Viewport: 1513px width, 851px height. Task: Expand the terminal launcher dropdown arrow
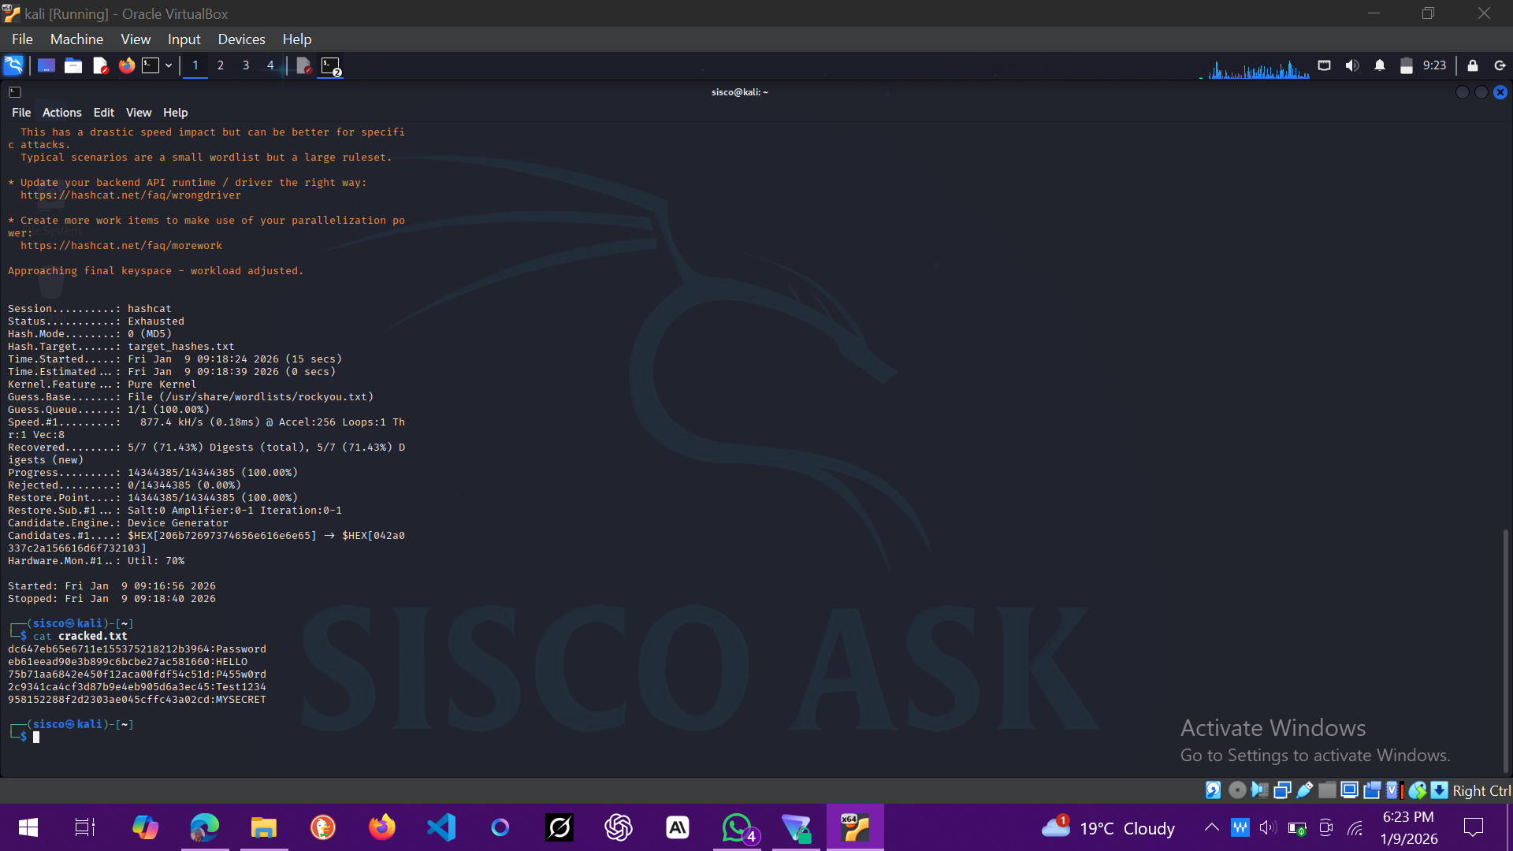point(169,65)
